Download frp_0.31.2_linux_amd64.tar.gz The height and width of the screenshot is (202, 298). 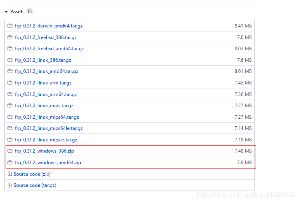(x=46, y=71)
